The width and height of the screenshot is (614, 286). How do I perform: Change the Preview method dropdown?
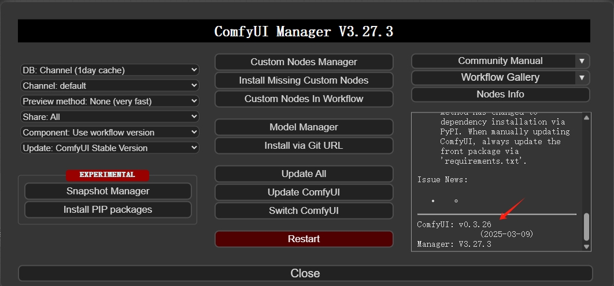point(110,101)
